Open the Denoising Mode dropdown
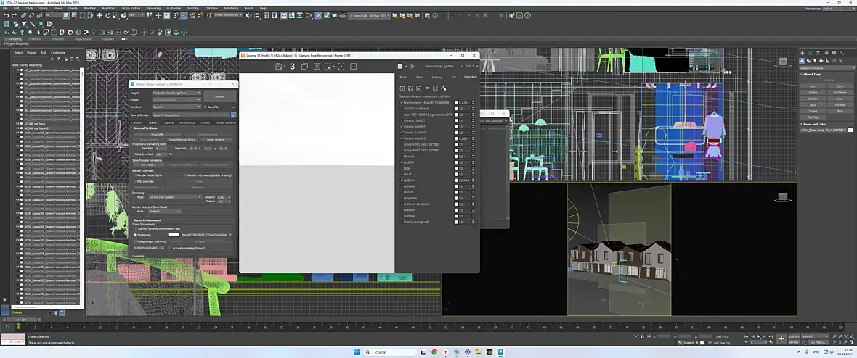 pos(175,197)
